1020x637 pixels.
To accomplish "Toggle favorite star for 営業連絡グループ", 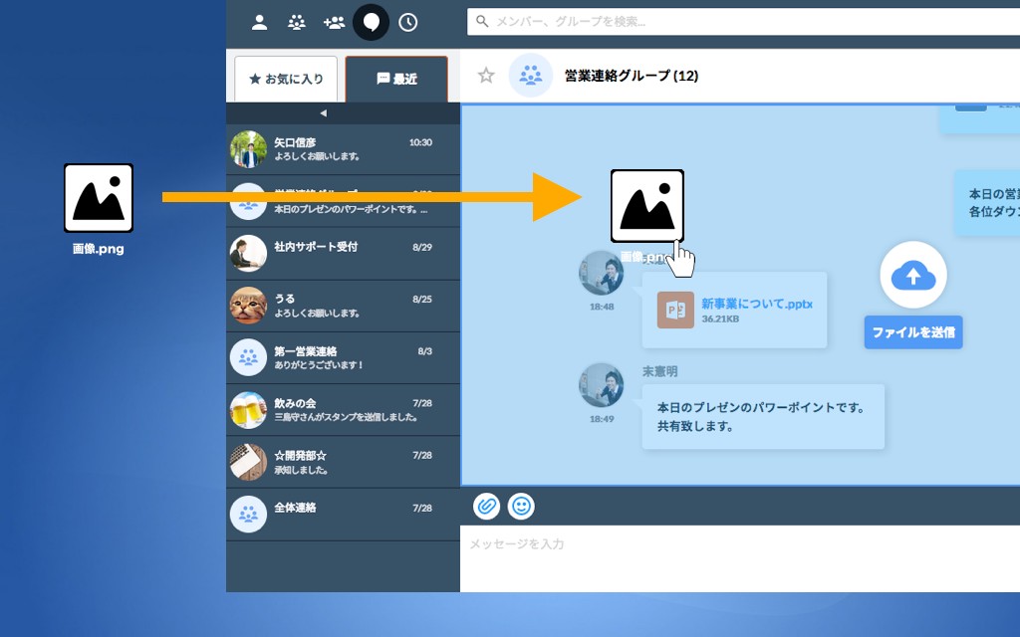I will (486, 76).
